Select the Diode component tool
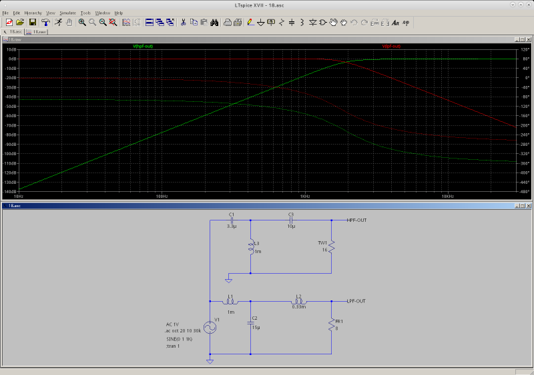Screen dimensions: 534x375 312,22
